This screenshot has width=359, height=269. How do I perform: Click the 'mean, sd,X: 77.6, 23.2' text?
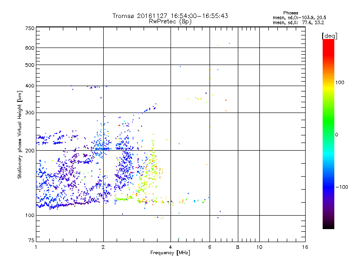coord(298,23)
